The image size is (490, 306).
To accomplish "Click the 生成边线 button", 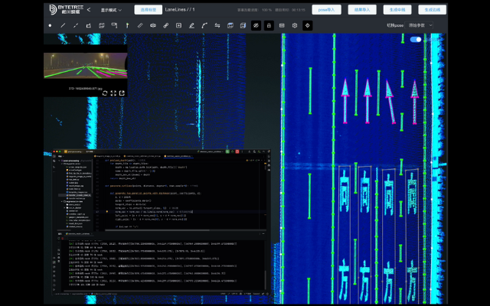I will 431,10.
